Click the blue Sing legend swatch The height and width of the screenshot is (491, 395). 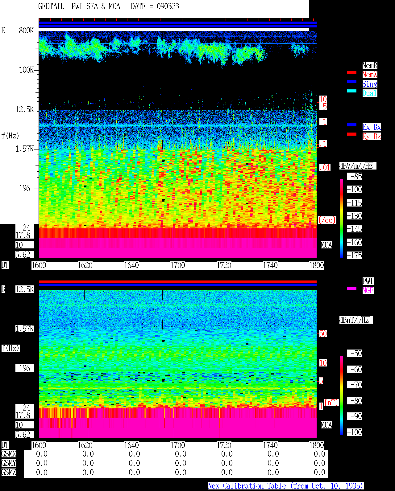tap(352, 82)
